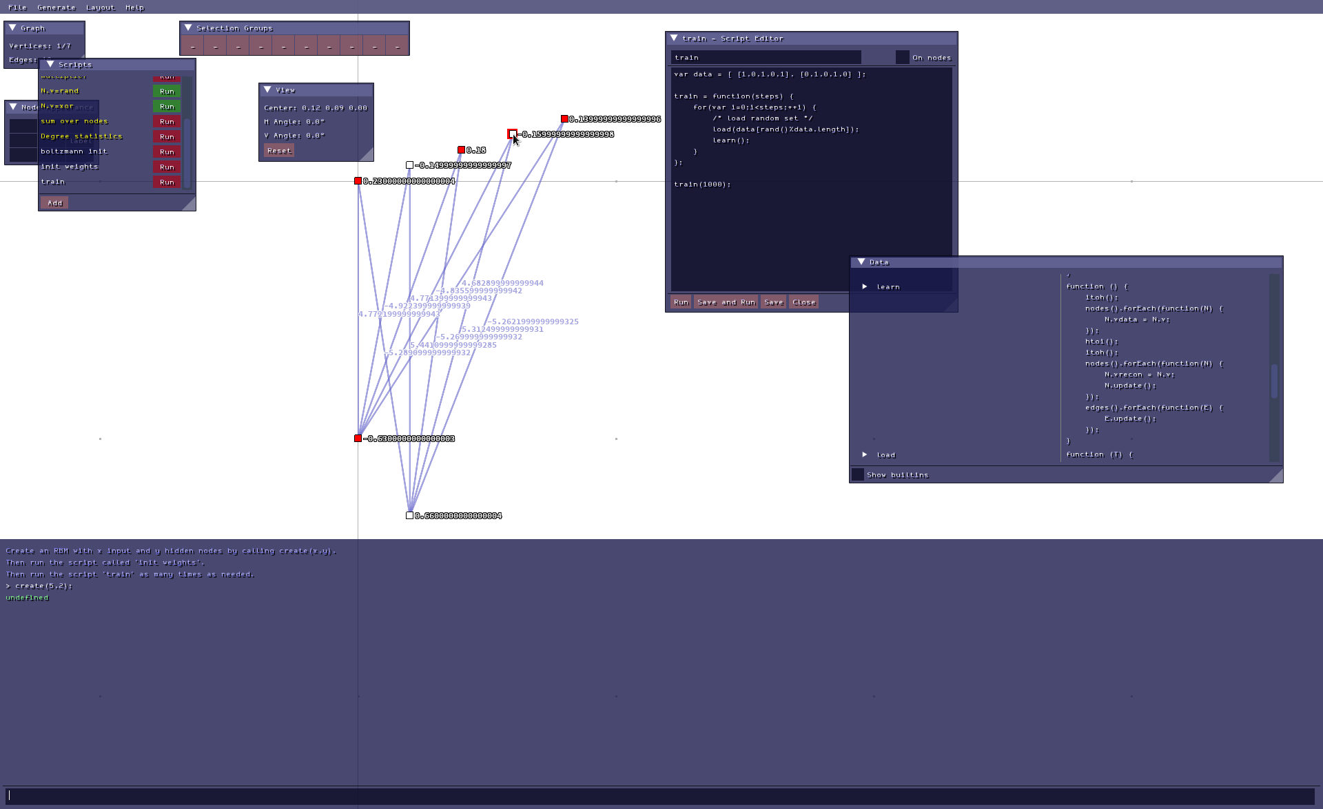Image resolution: width=1323 pixels, height=809 pixels.
Task: Click the first Selection Groups slot
Action: tap(192, 47)
